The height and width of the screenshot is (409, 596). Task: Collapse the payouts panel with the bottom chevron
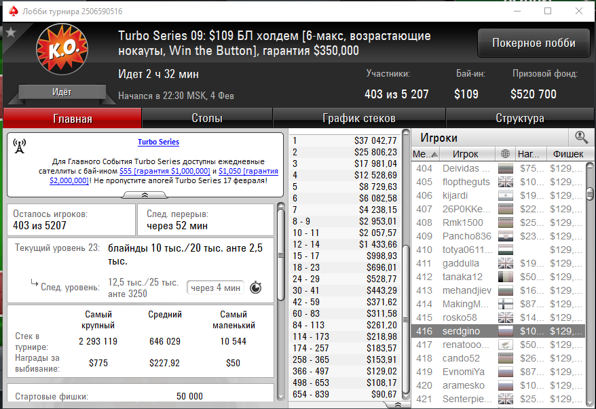pos(398,404)
